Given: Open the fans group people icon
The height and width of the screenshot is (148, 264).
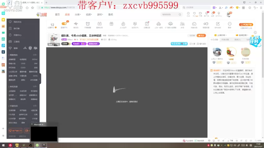Looking at the screenshot, I should point(182,24).
